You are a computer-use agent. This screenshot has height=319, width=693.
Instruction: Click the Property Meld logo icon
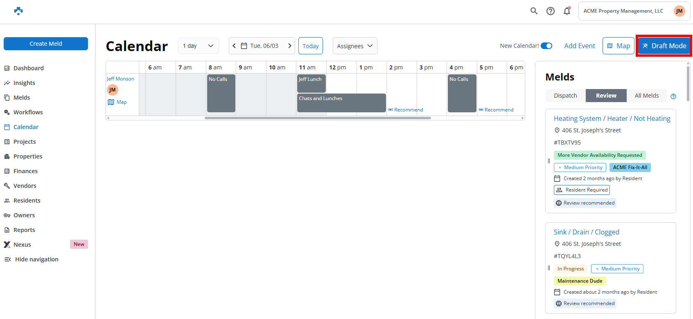click(18, 11)
